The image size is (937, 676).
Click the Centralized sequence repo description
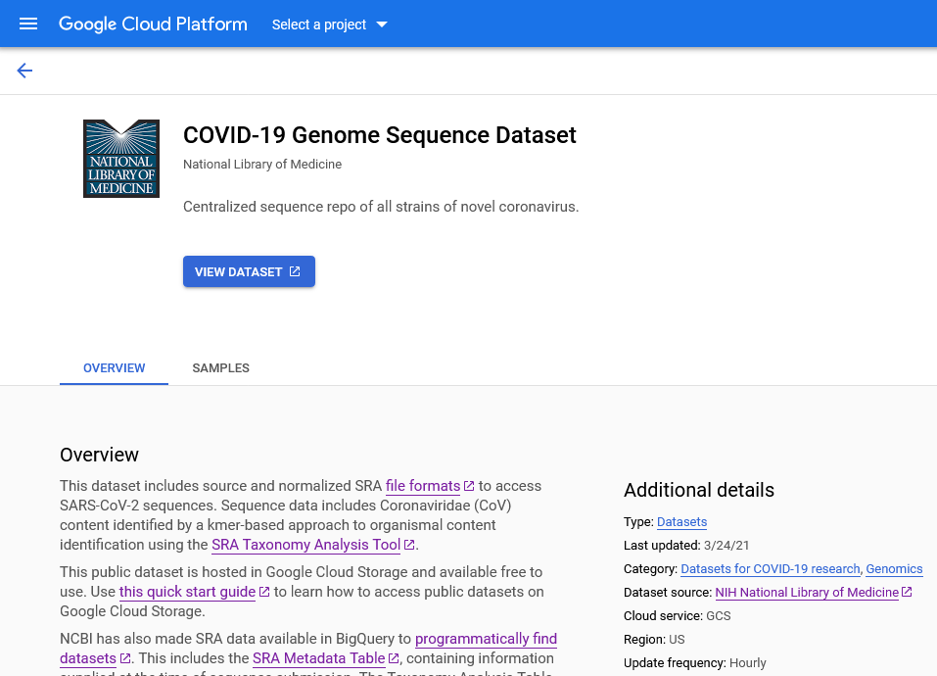point(381,207)
